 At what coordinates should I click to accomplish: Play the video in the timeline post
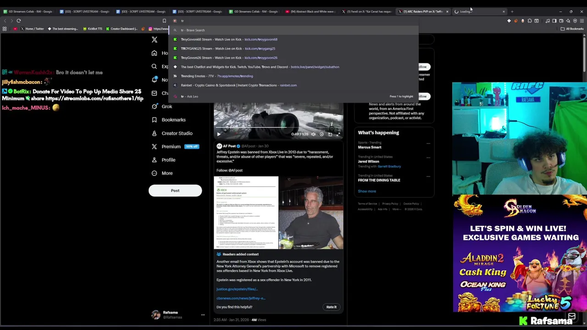pyautogui.click(x=219, y=134)
